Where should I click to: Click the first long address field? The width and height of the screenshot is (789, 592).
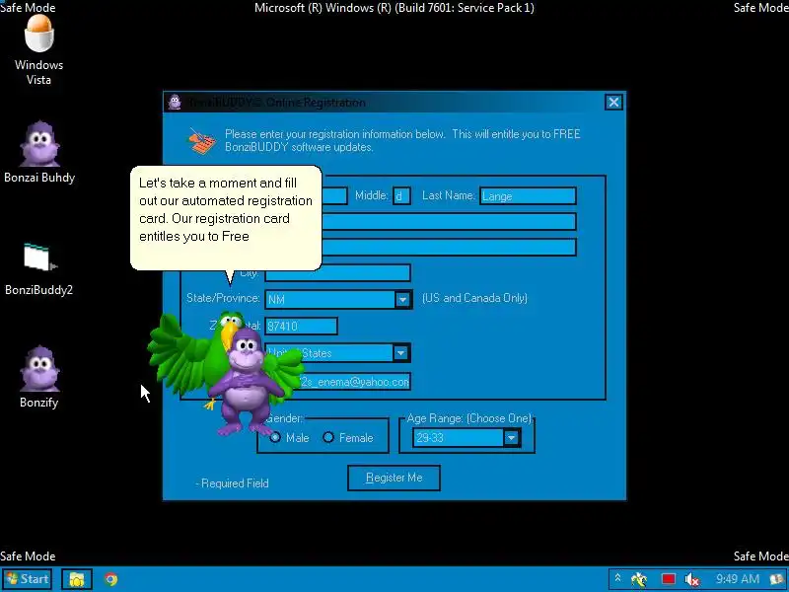point(449,221)
